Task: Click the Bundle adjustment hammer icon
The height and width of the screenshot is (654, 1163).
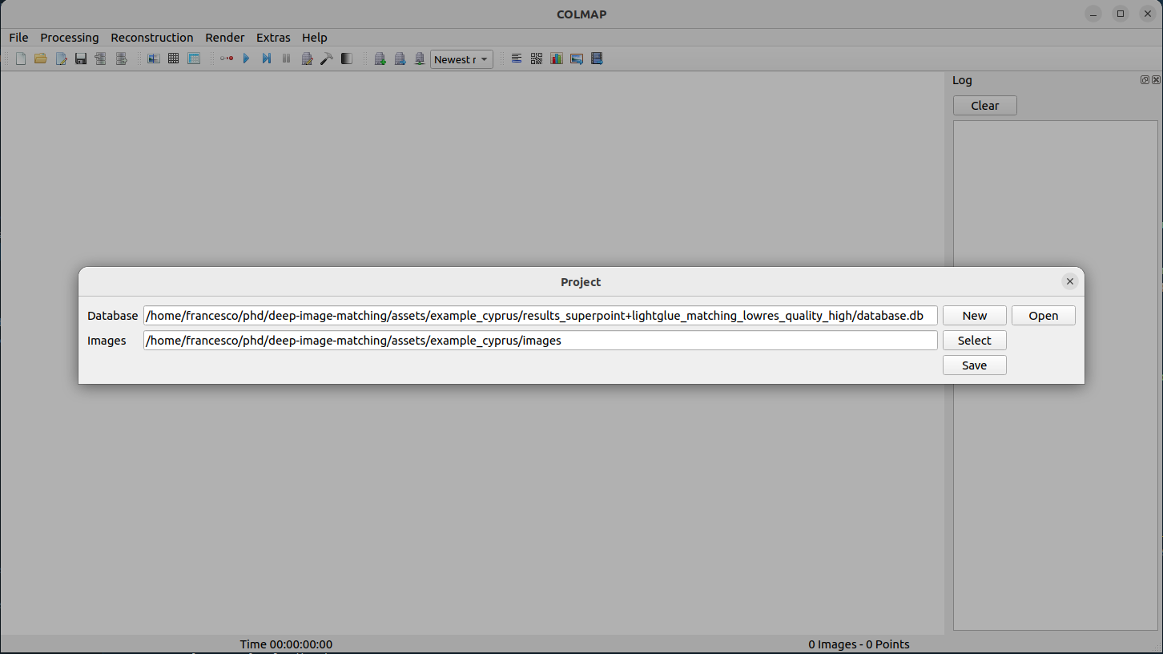Action: coord(327,59)
